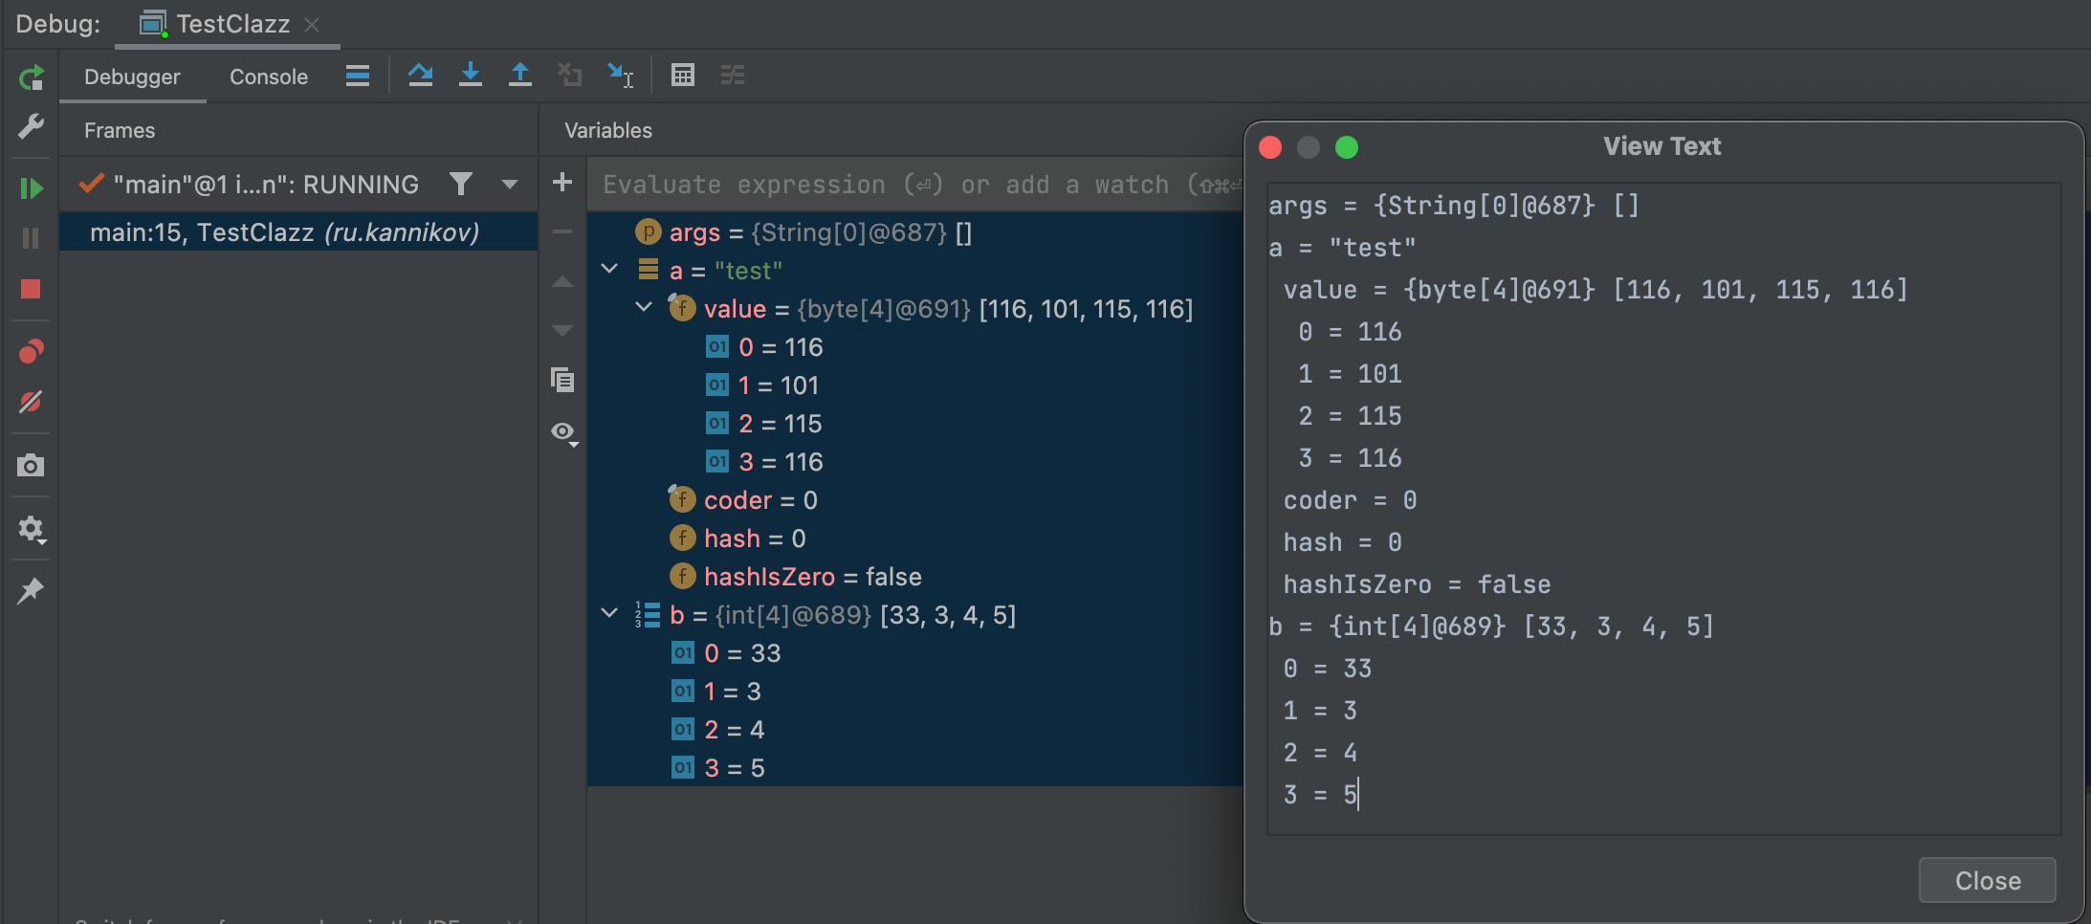This screenshot has height=924, width=2091.
Task: Stop debugging with red square icon
Action: (x=31, y=289)
